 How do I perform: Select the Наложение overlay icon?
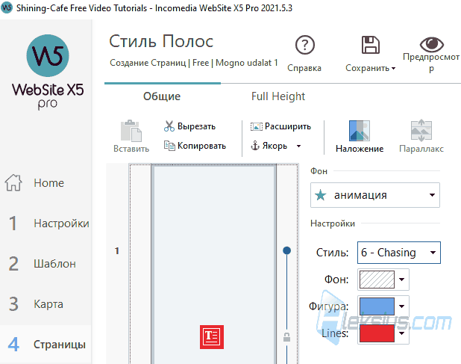pyautogui.click(x=360, y=131)
